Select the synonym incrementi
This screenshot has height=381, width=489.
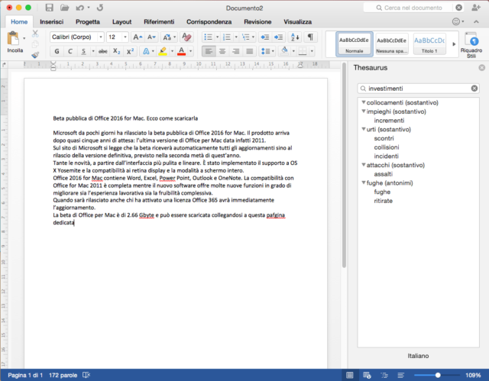click(389, 120)
